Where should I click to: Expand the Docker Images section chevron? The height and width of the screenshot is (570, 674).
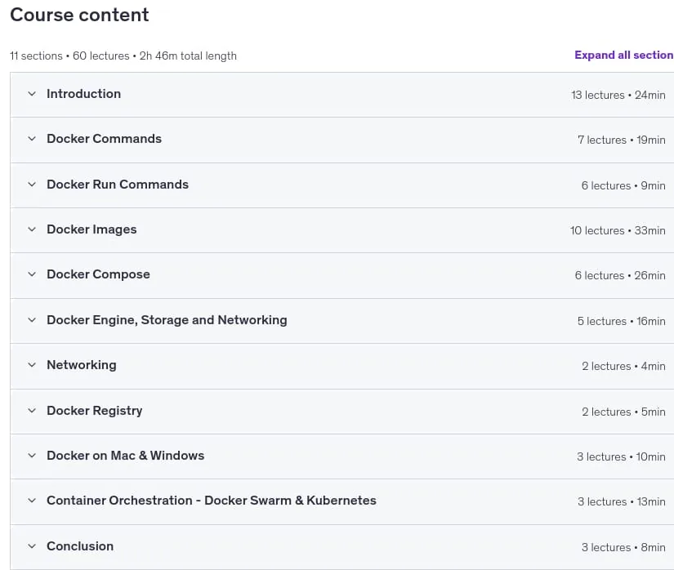32,229
